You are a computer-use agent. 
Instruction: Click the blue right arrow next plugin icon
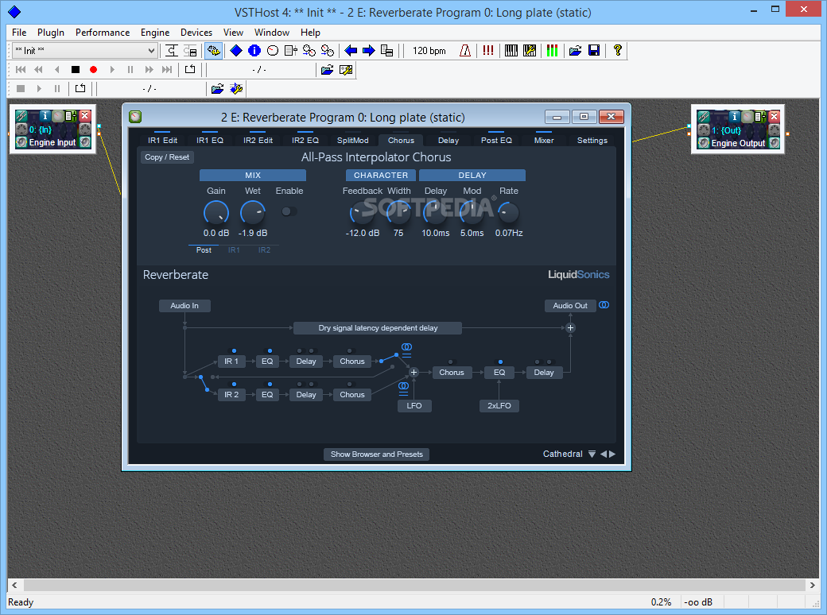pos(369,51)
